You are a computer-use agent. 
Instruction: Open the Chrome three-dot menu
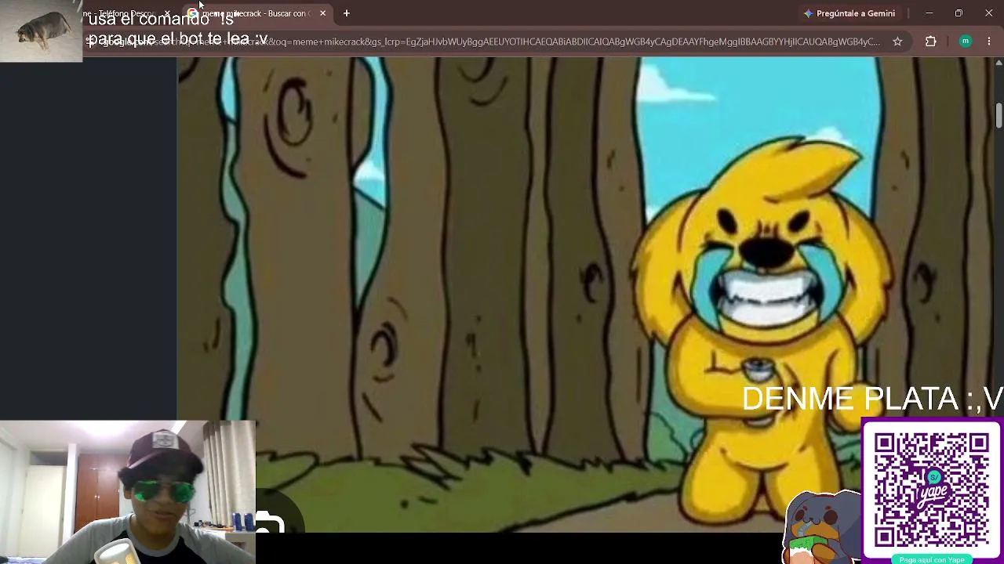click(x=989, y=42)
